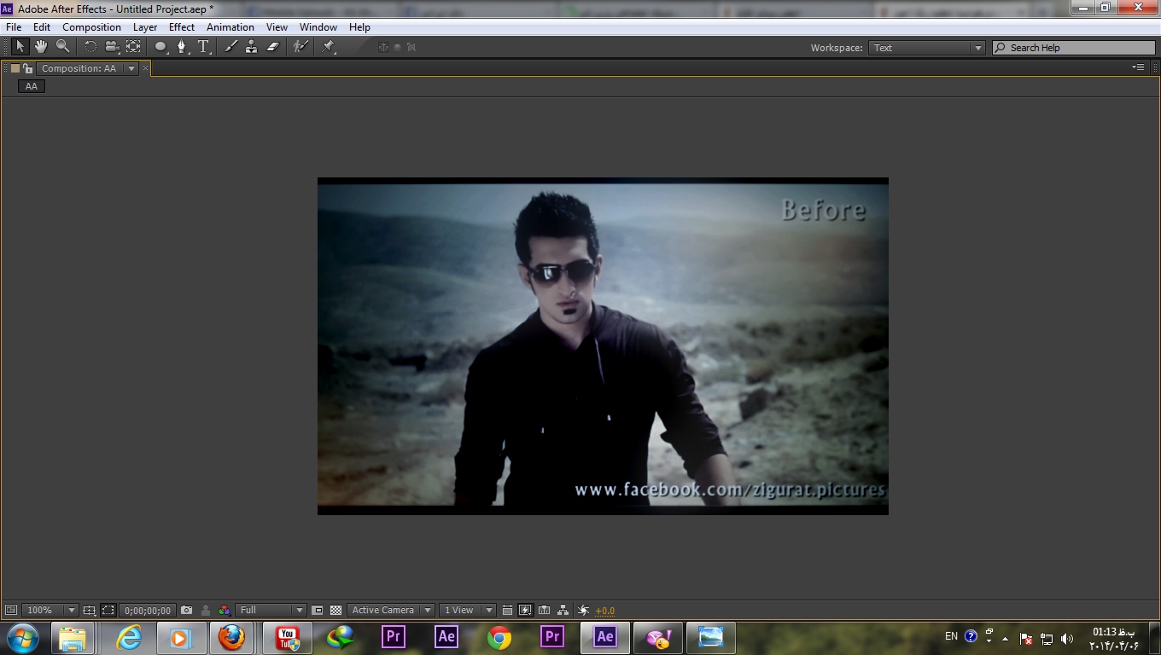Click the EN language indicator
Viewport: 1161px width, 655px height.
951,636
